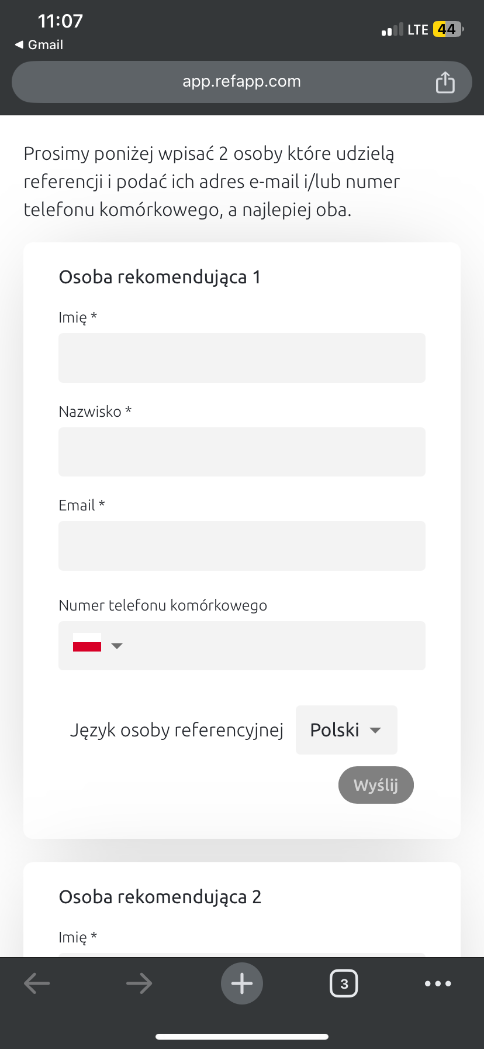Viewport: 484px width, 1049px height.
Task: Click the Nazwisko input field
Action: click(x=242, y=452)
